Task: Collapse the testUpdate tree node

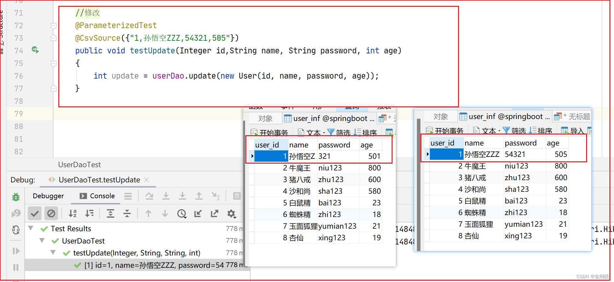Action: (53, 253)
